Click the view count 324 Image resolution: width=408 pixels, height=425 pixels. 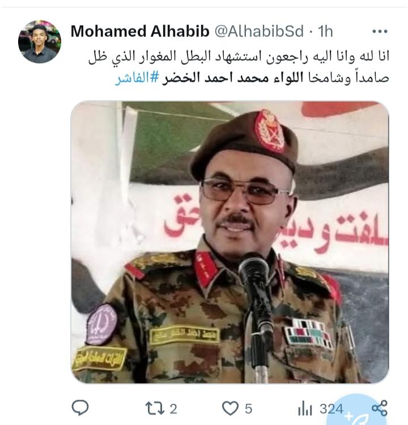click(x=331, y=409)
